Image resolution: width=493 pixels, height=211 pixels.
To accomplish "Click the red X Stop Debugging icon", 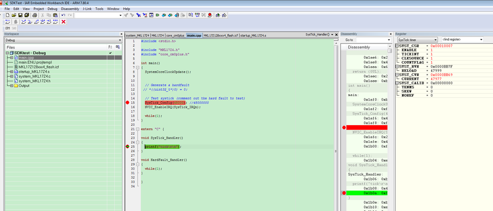I will tap(63, 22).
